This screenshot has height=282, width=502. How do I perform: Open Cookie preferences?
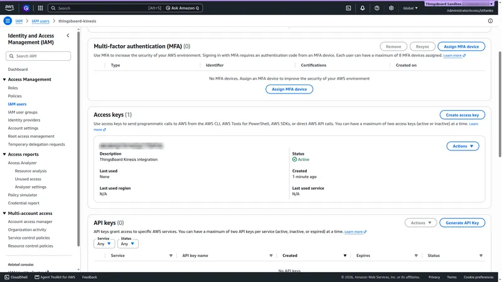478,277
